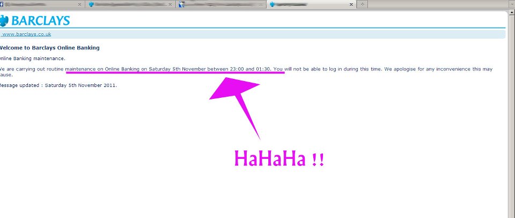Open the www.barclays.co.uk link

pyautogui.click(x=27, y=34)
